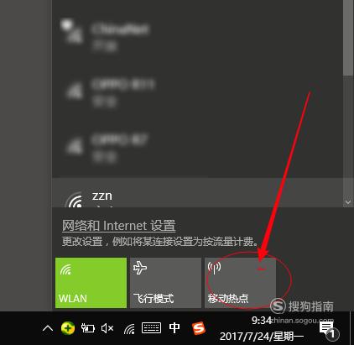This screenshot has height=345, width=354.
Task: Show hidden tray icons with chevron
Action: pos(48,328)
